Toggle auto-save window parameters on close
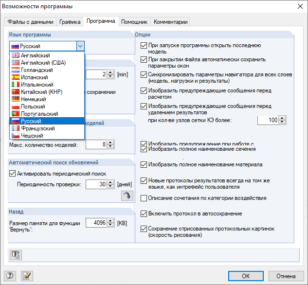 tap(144, 59)
